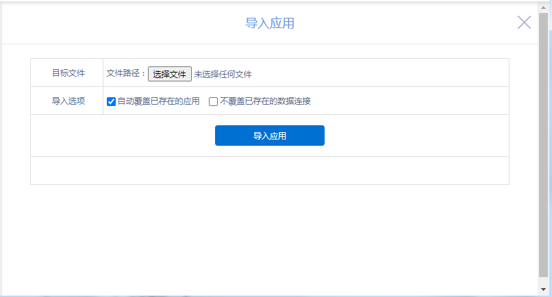Click the 目标文件 row header cell
This screenshot has height=297, width=552.
point(68,73)
